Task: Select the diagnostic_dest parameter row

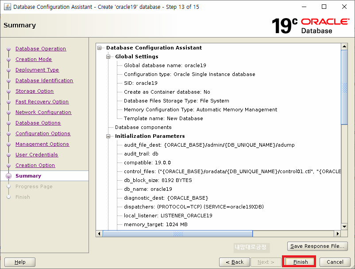Action: (x=166, y=198)
